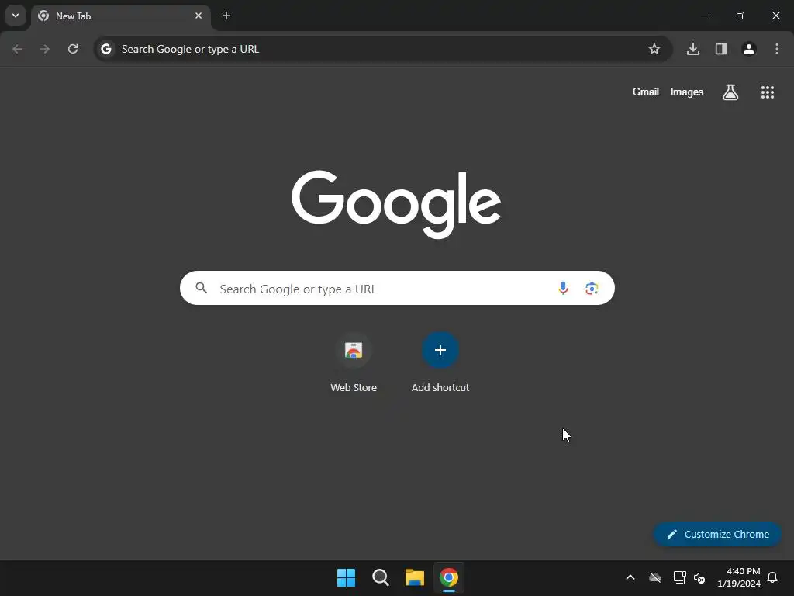Click the Chrome taskbar icon

[x=449, y=577]
